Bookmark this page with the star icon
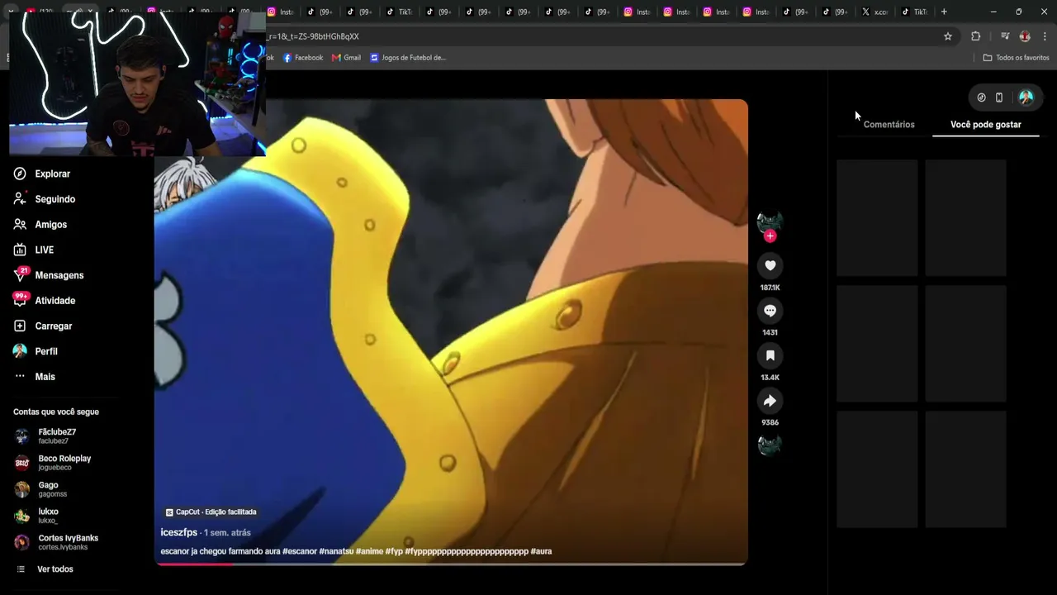The width and height of the screenshot is (1057, 595). (948, 36)
